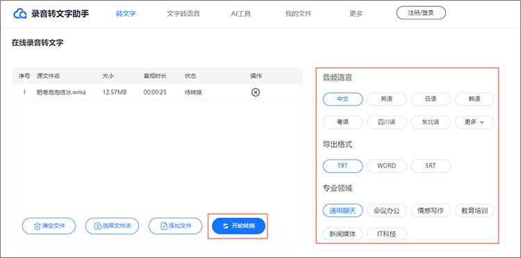Click the 状态 column header
Image resolution: width=521 pixels, height=258 pixels.
(x=190, y=76)
